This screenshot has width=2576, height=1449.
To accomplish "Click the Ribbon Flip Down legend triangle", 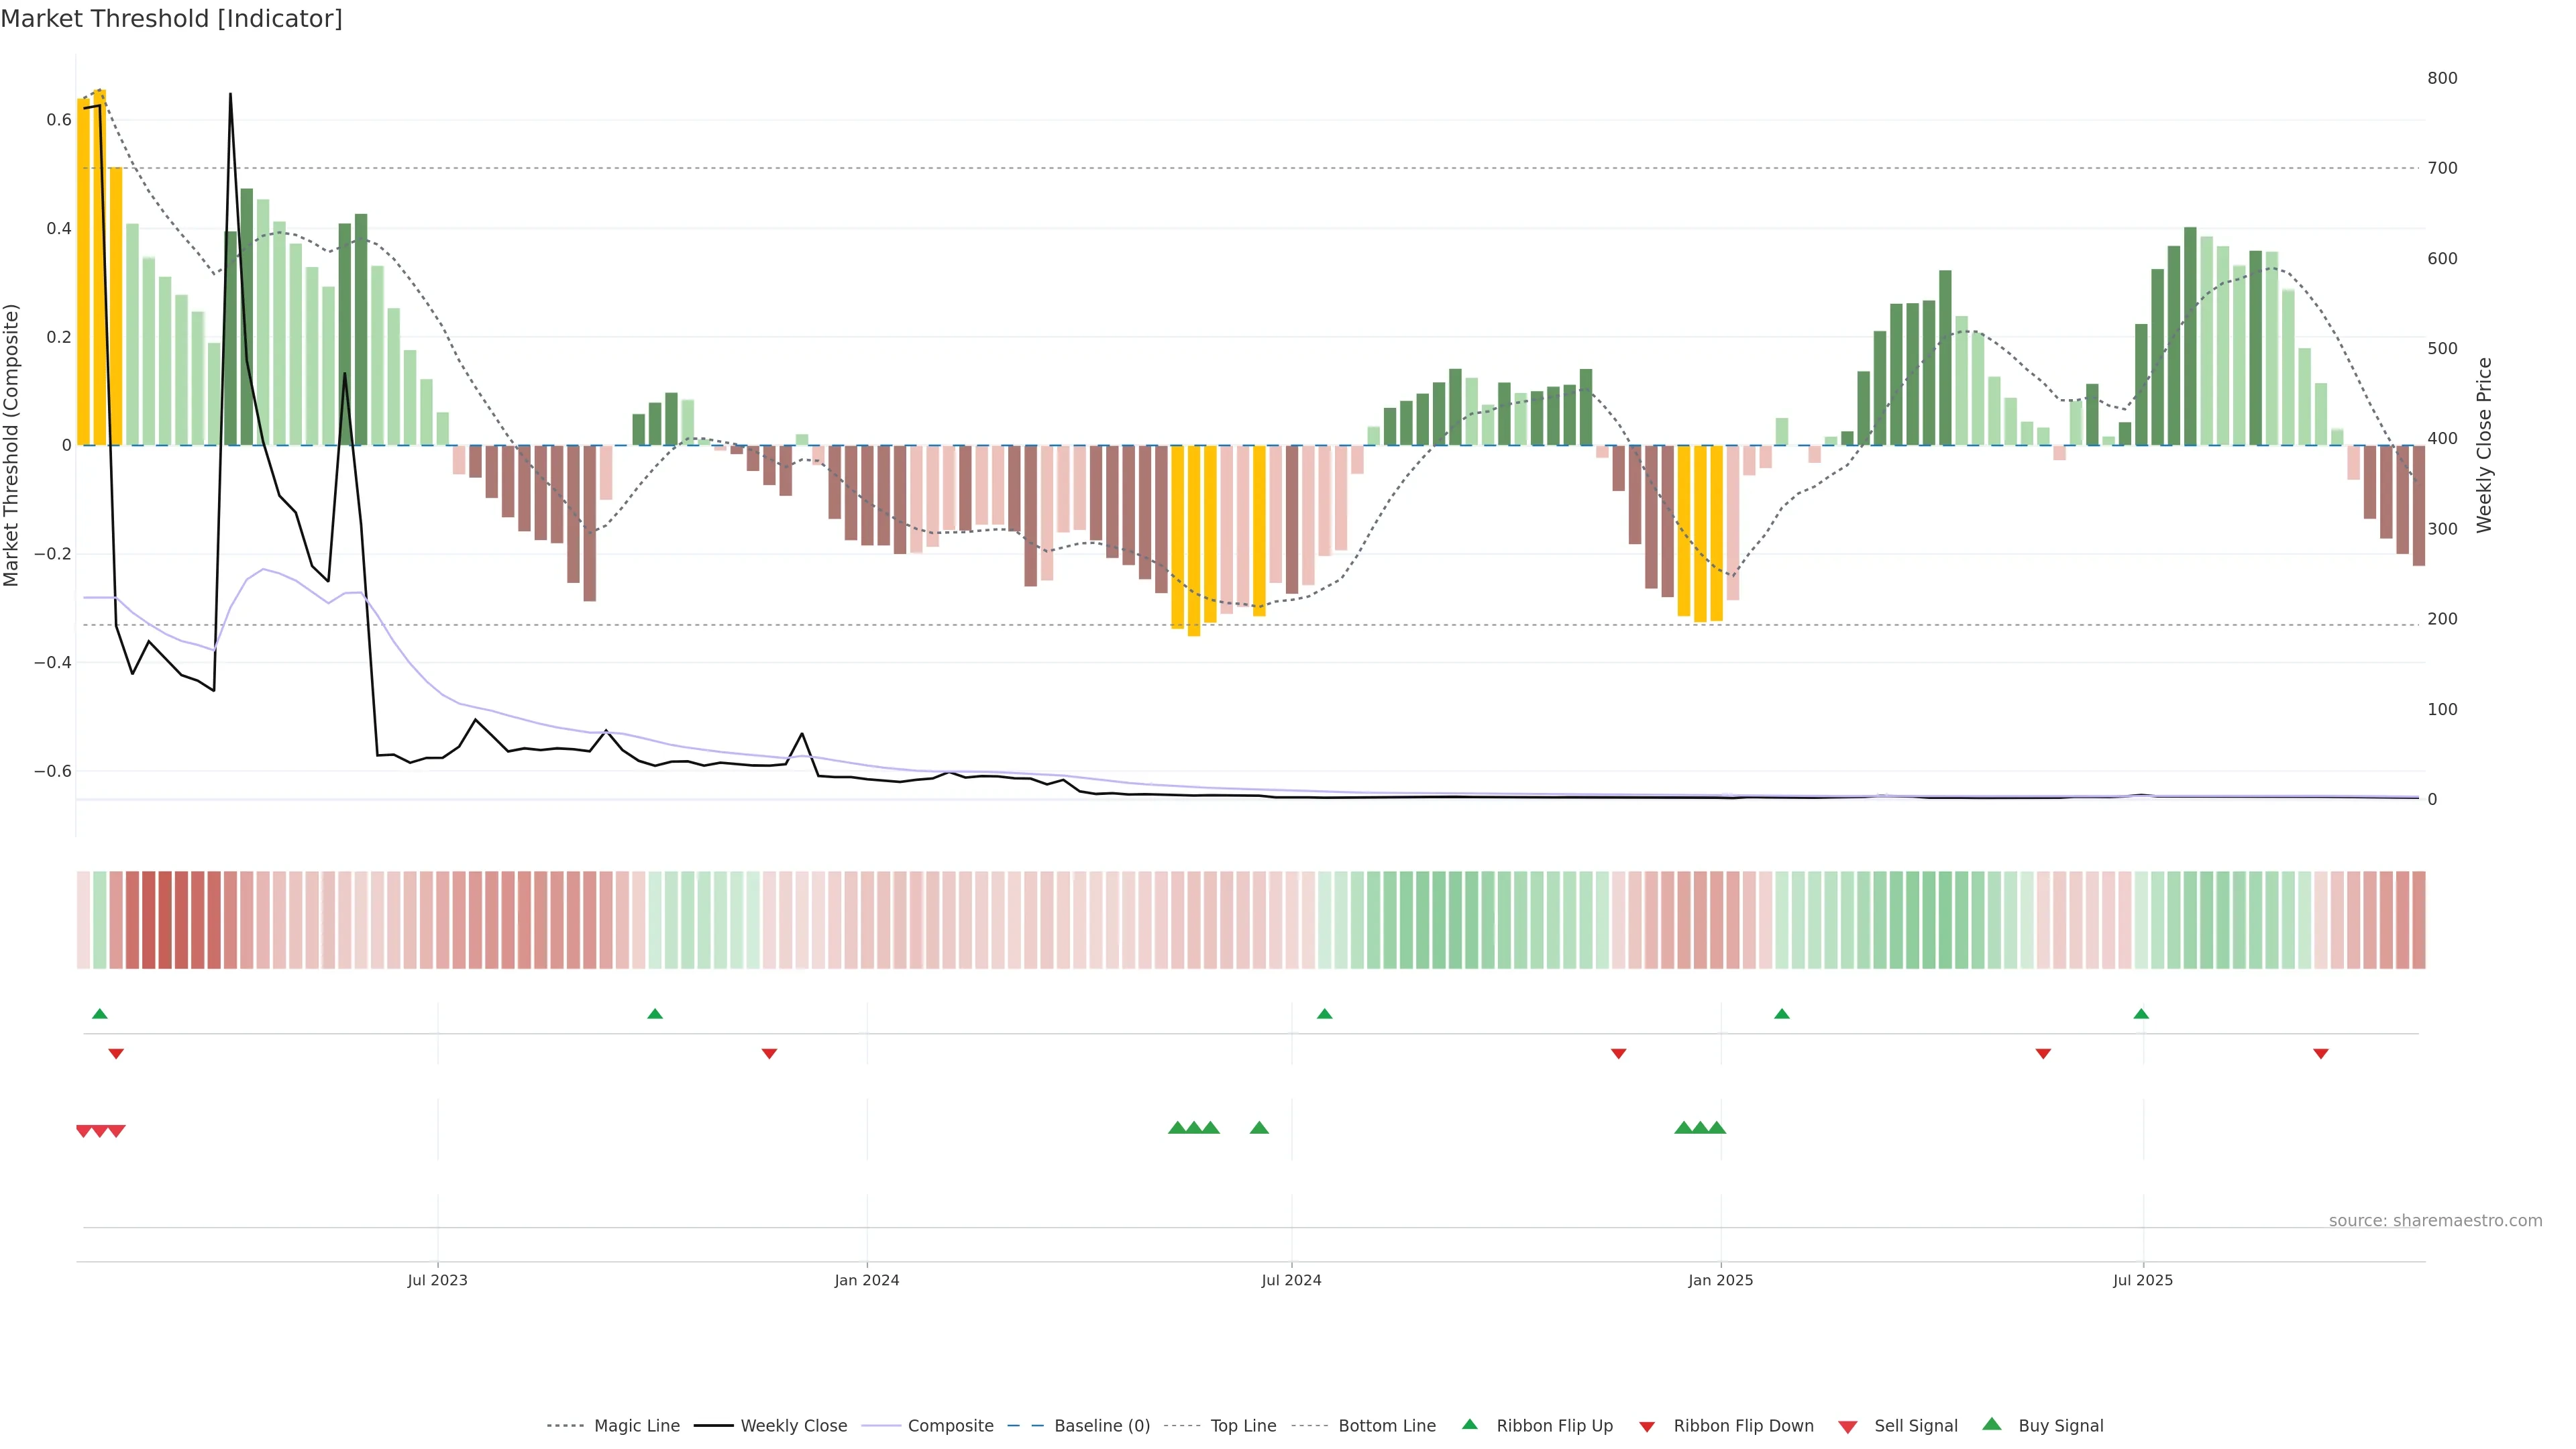I will click(1647, 1427).
